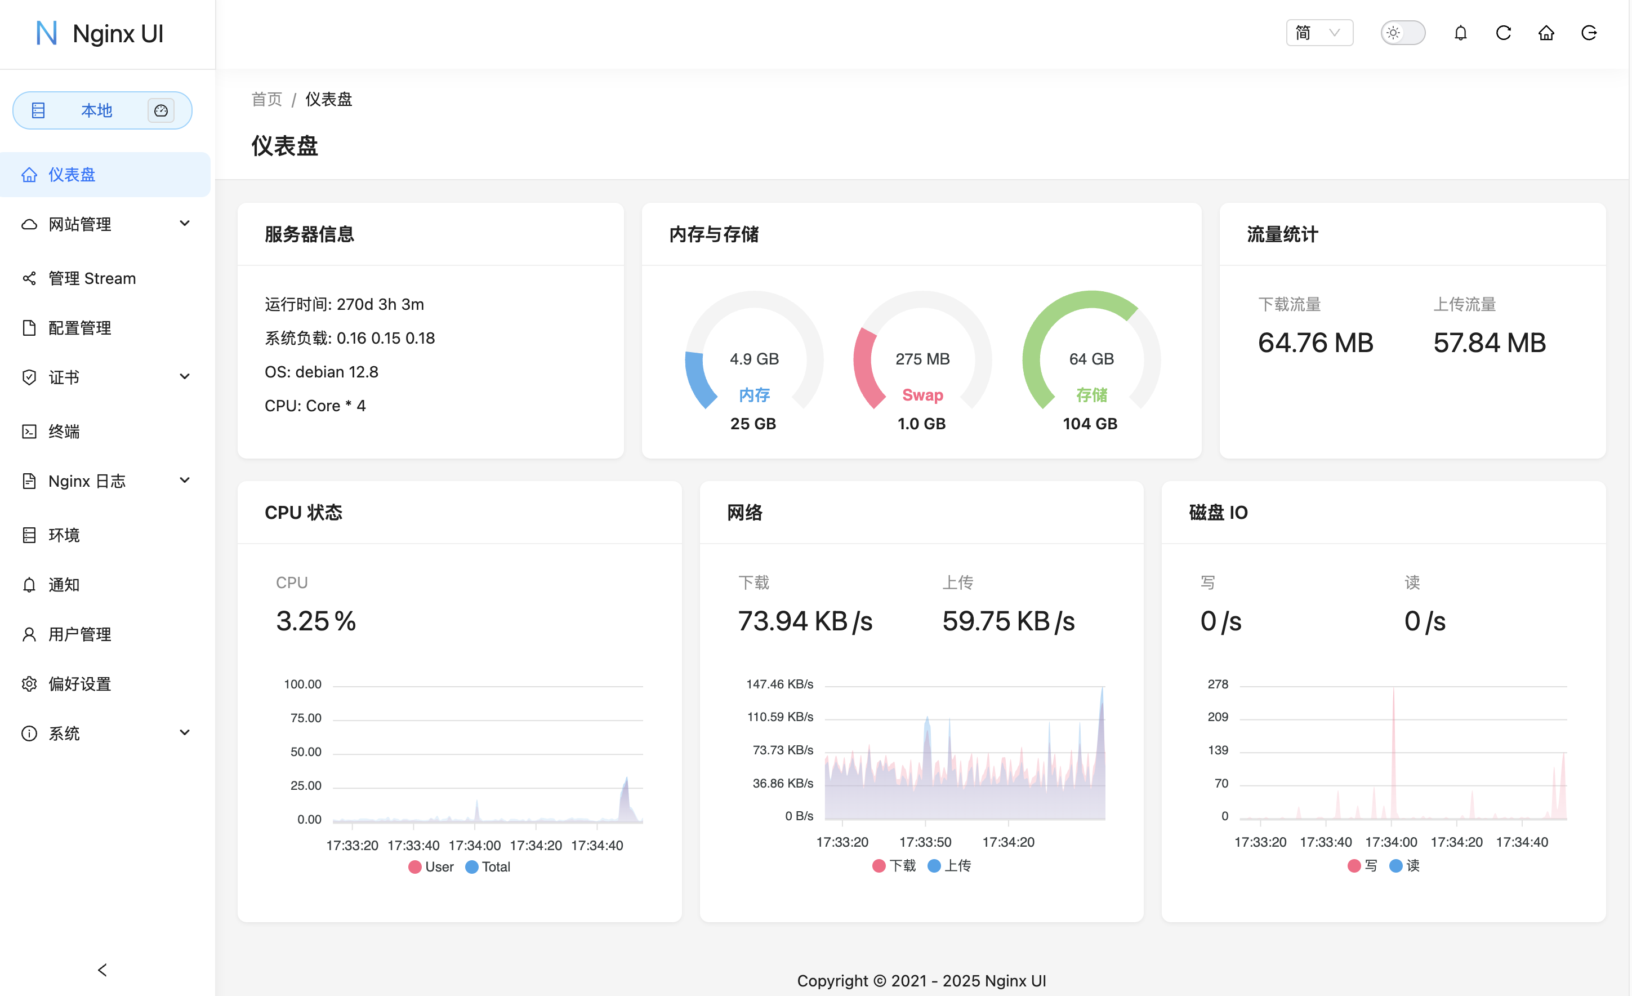Click the Copyright 2021 - 2025 Nginx UI footer

click(921, 981)
